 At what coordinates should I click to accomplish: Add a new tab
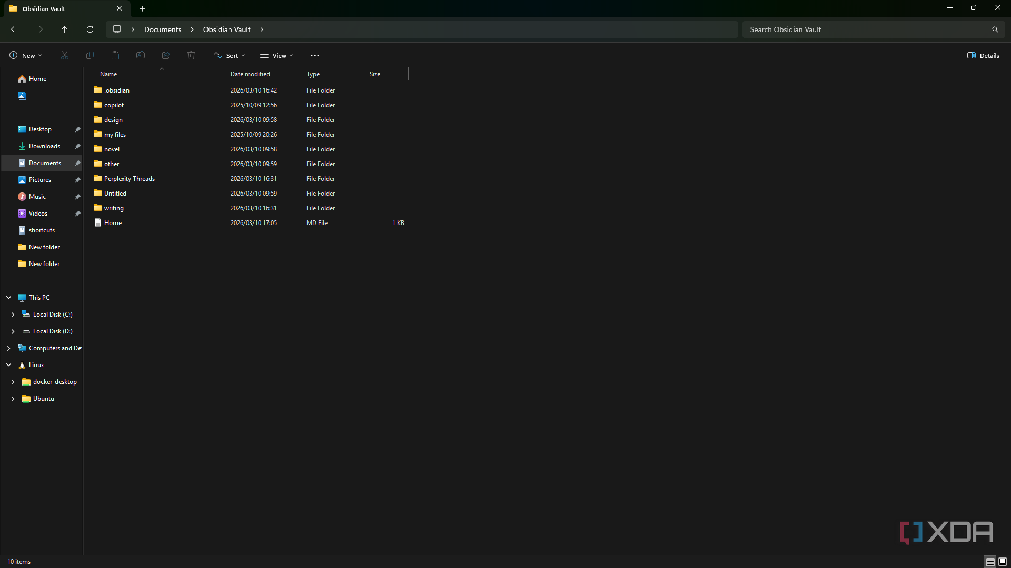143,8
